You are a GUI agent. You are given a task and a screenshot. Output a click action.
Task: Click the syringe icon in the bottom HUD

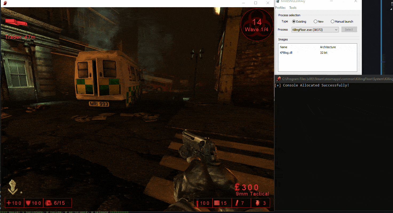(197, 203)
